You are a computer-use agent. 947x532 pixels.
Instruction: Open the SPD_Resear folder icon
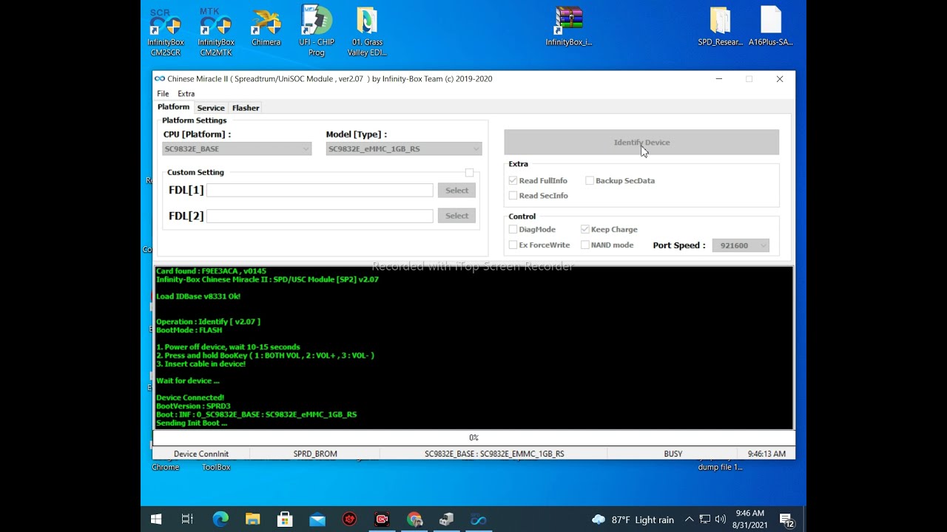[721, 27]
